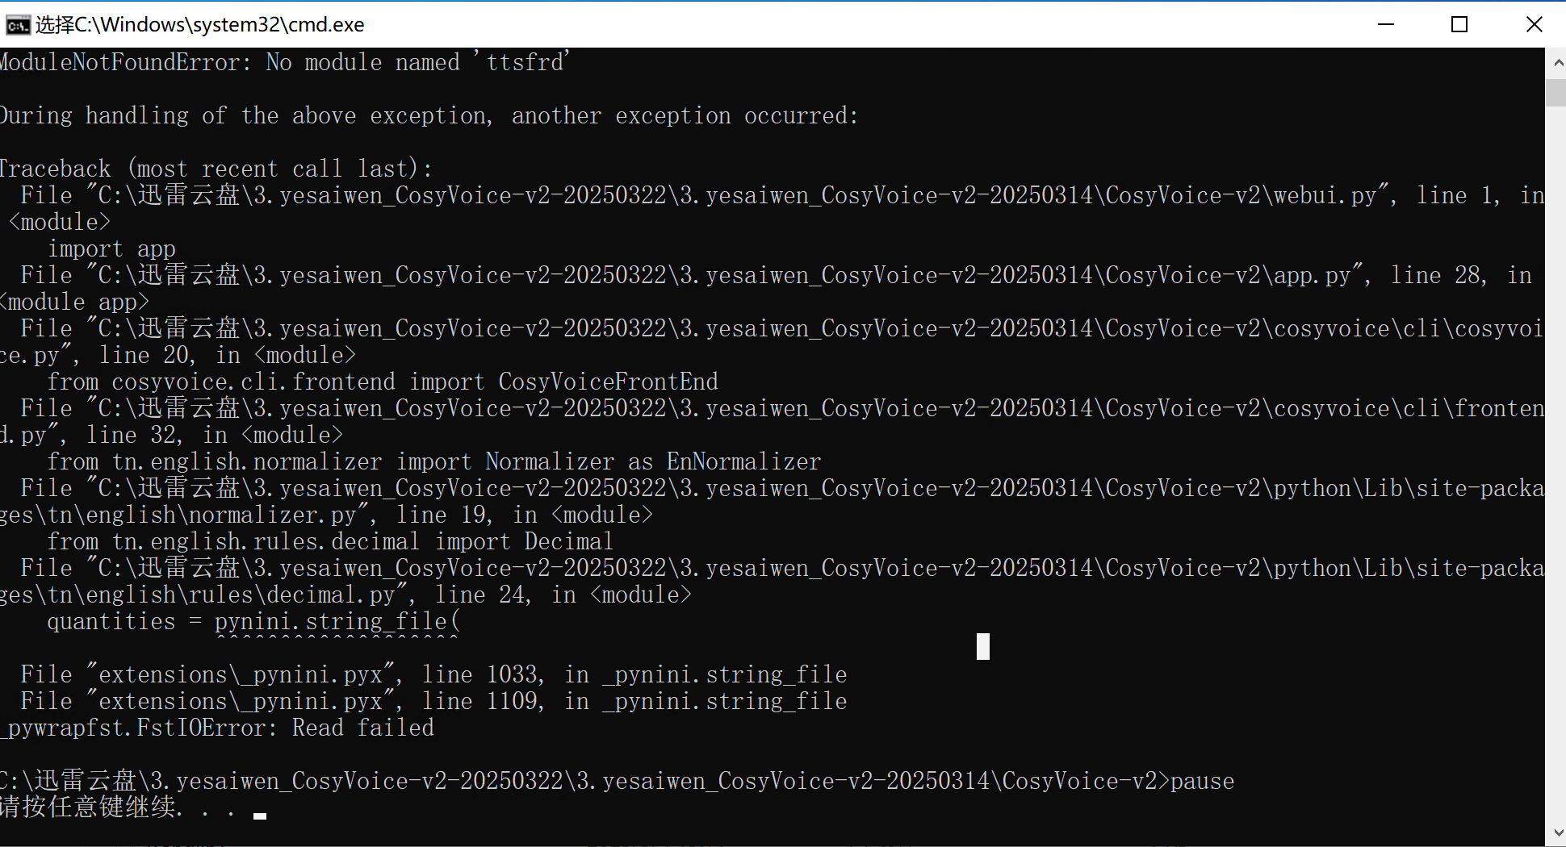The width and height of the screenshot is (1566, 847).
Task: Click the 'Traceback (most recent call last):' line
Action: [216, 169]
